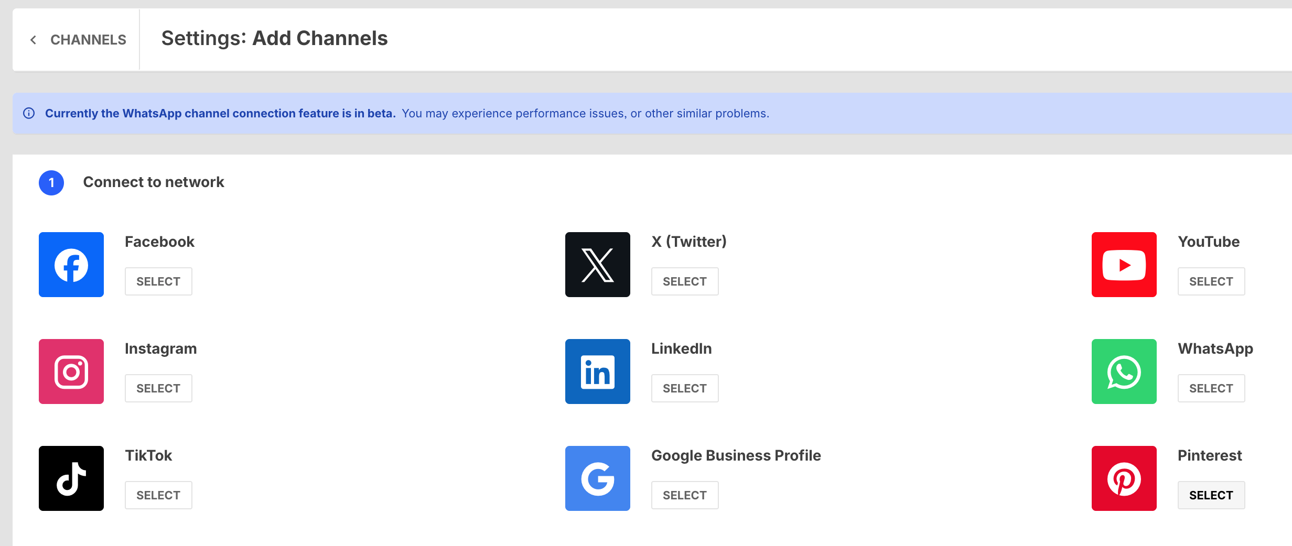Screen dimensions: 1292x546
Task: Click the Pinterest logo icon
Action: point(1124,478)
